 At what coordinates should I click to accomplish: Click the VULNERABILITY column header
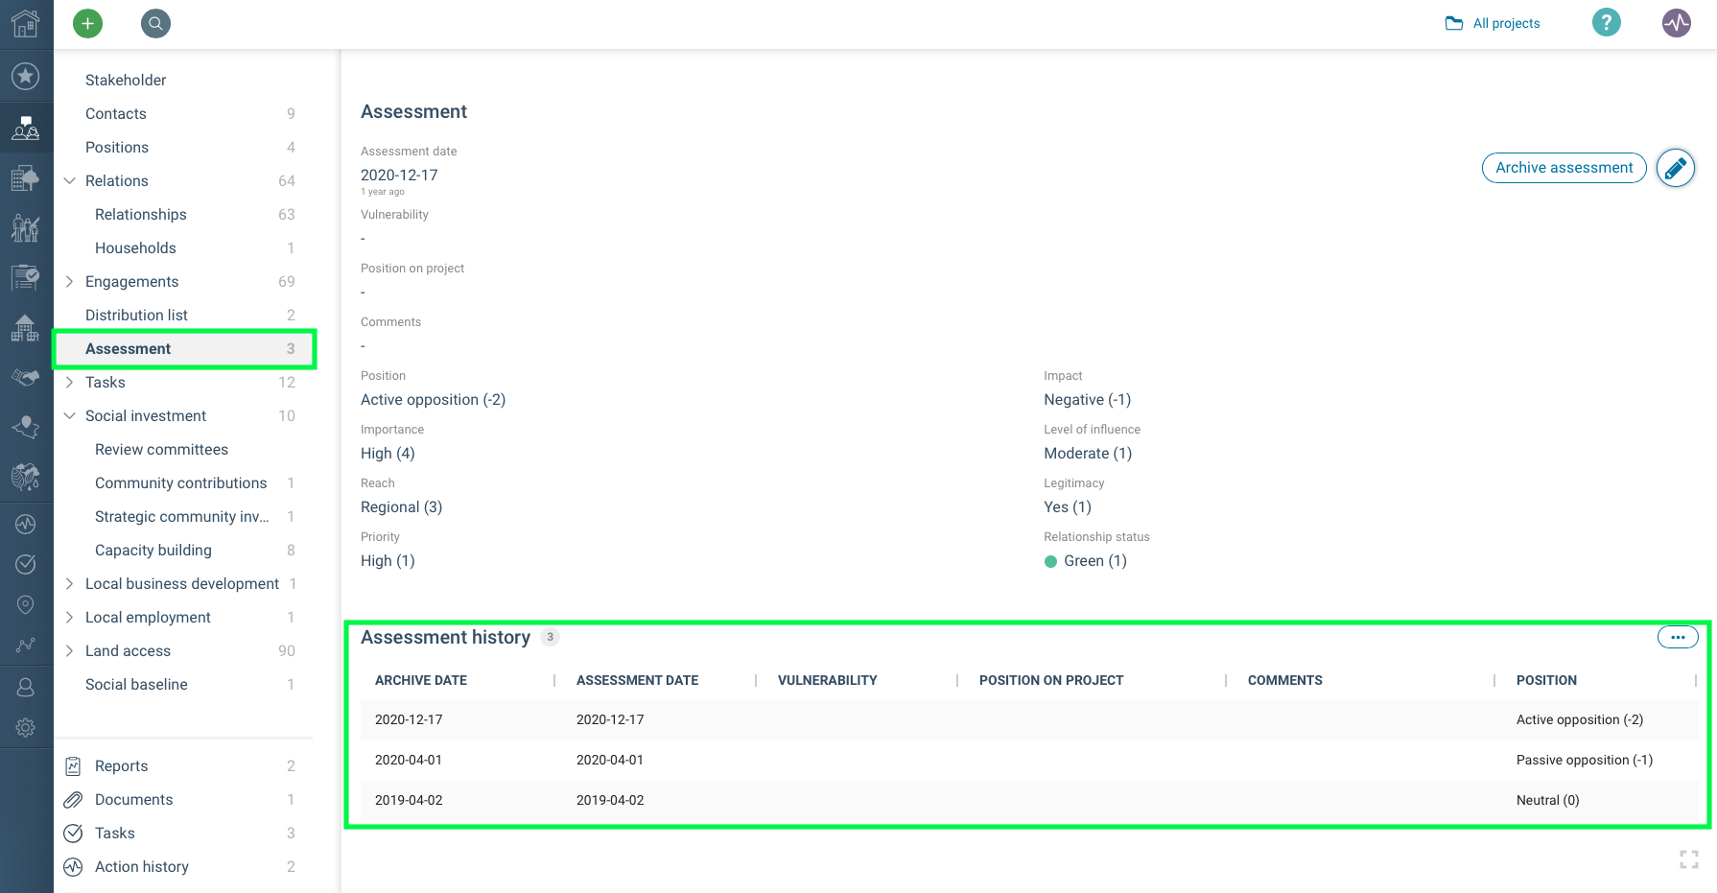(827, 680)
